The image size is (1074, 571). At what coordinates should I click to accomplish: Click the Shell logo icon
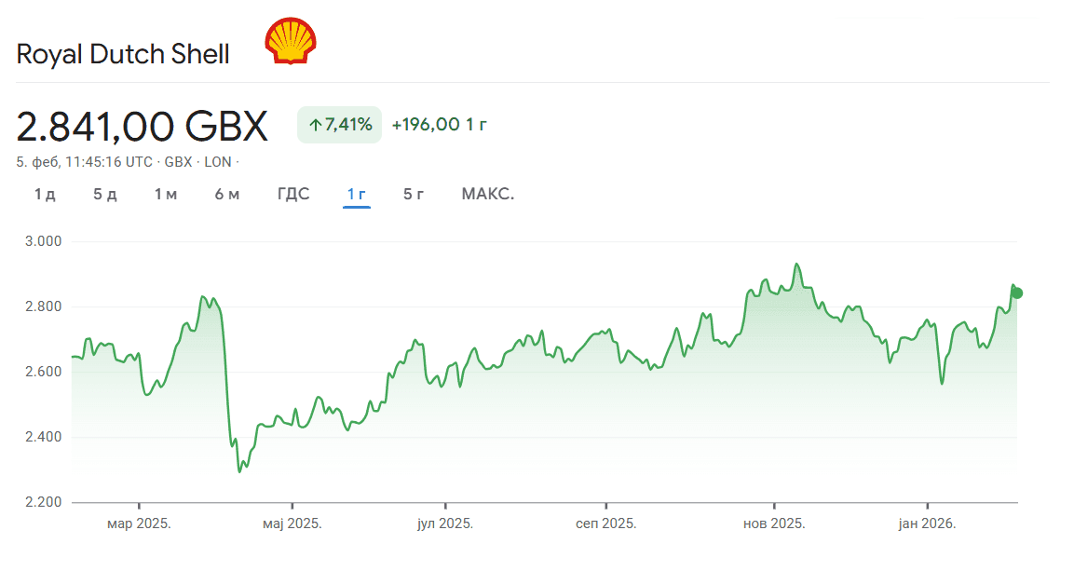click(291, 42)
